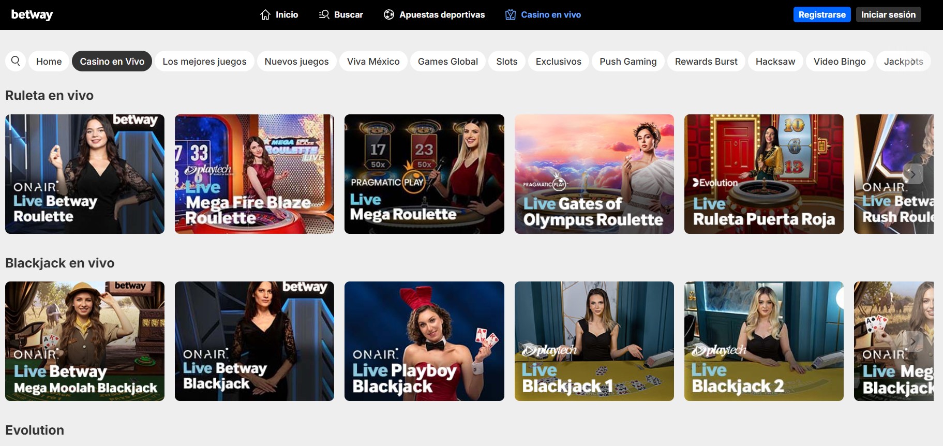Click the Iniciar sesión button
943x446 pixels.
click(888, 14)
